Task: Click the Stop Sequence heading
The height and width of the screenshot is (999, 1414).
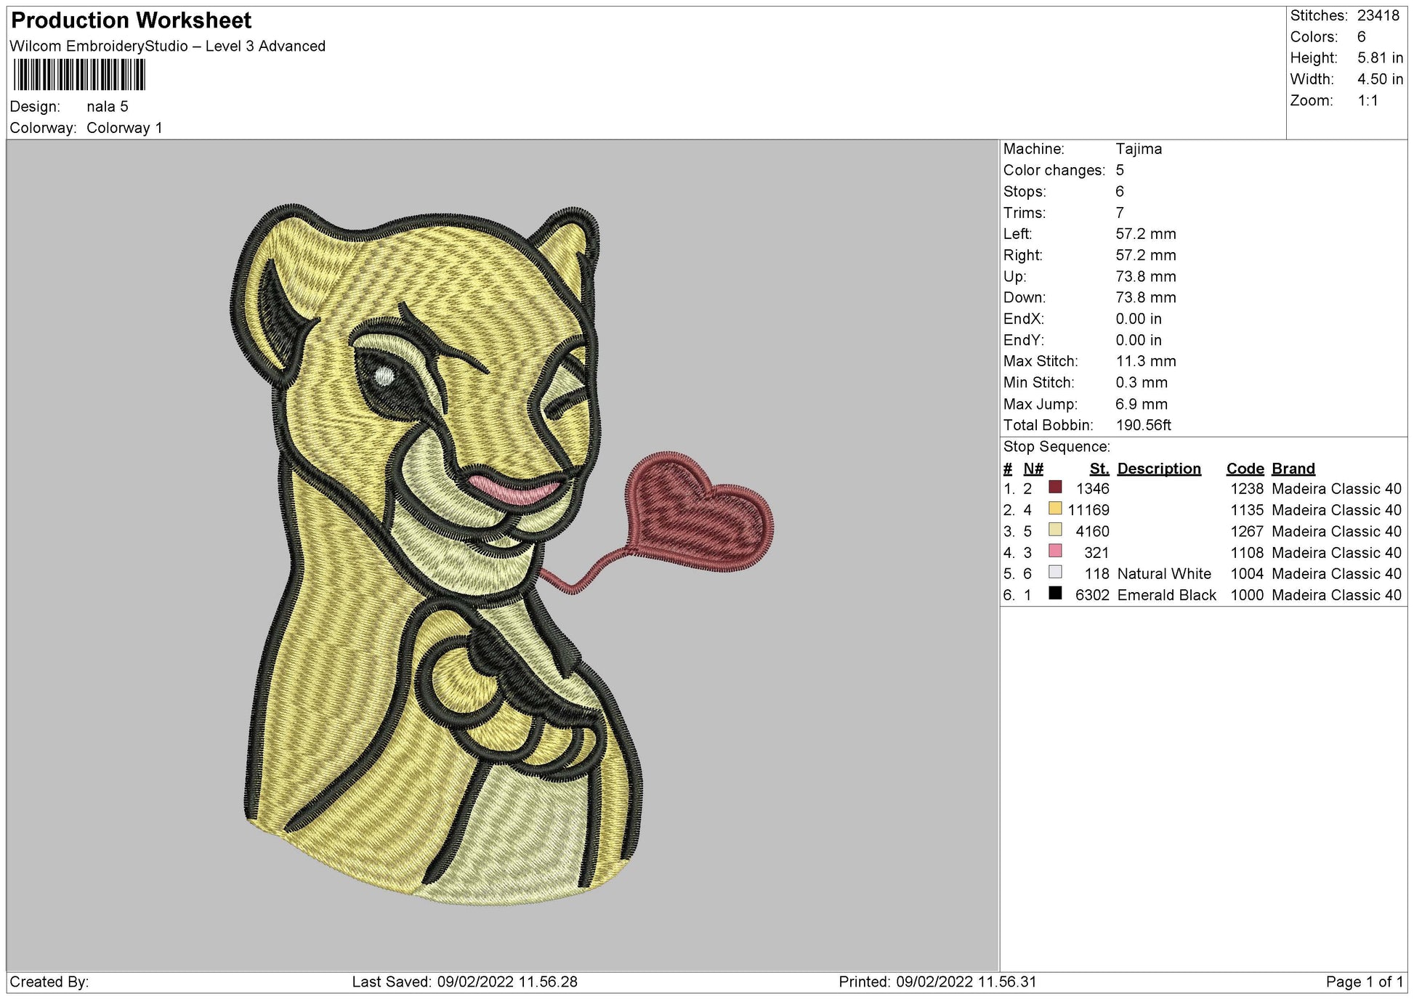Action: (1056, 447)
